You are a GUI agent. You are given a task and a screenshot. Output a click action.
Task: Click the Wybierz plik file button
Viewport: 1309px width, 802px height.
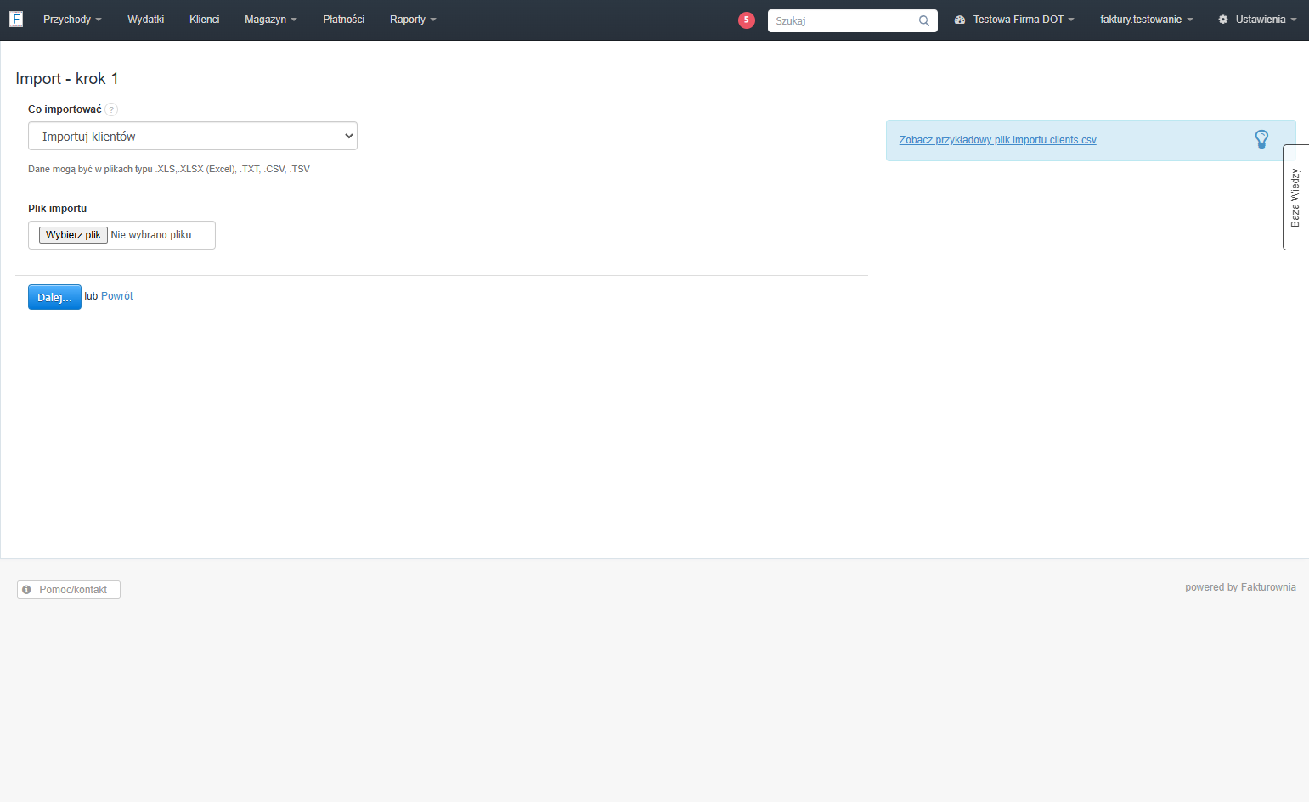(x=73, y=235)
